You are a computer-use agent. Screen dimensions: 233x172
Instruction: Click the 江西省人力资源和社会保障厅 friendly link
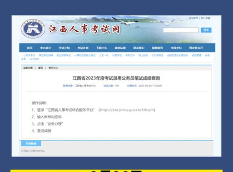click(x=33, y=151)
